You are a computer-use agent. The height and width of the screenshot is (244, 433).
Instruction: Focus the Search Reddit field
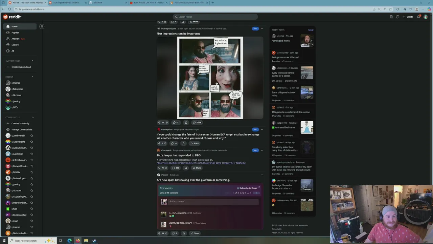click(x=215, y=17)
